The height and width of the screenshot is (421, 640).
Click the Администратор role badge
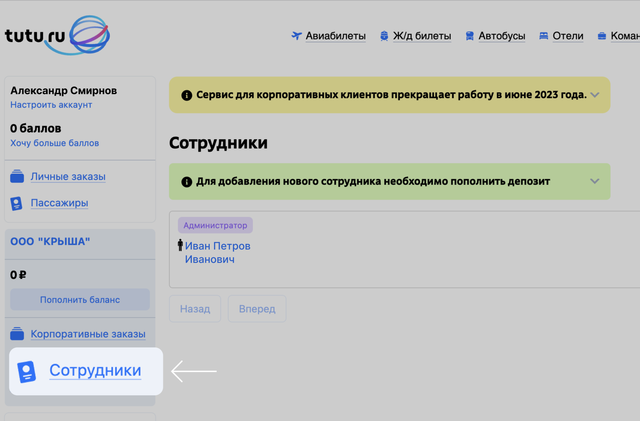[215, 225]
